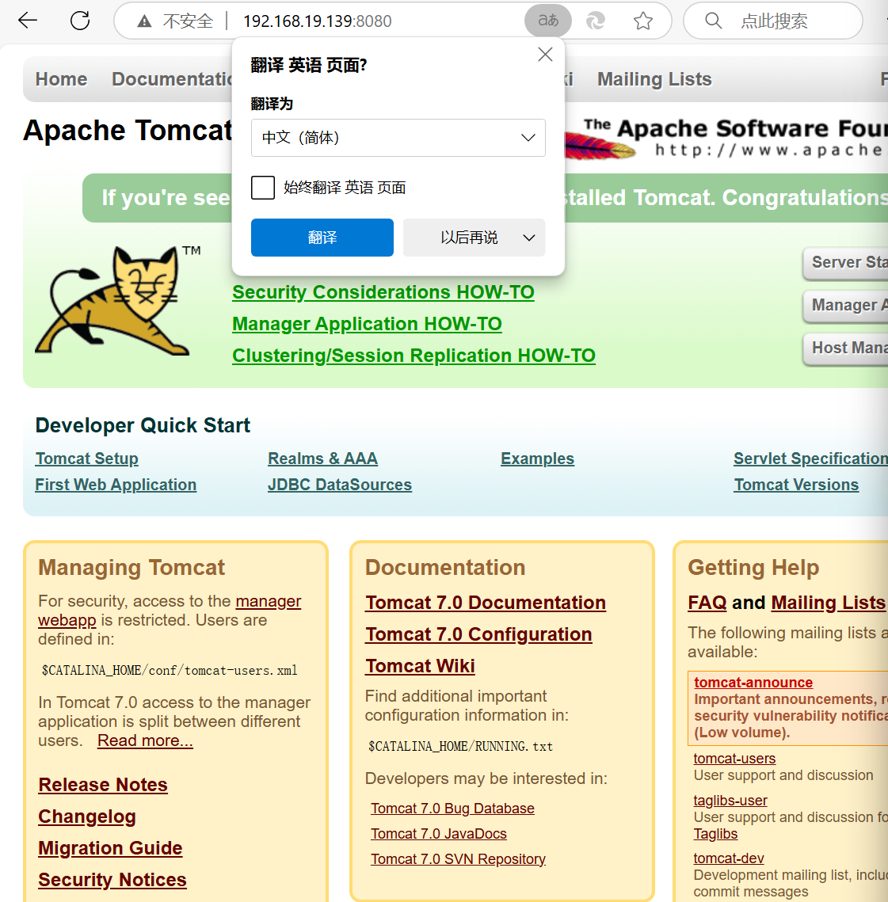Open the JDBC DataSources link
The image size is (888, 902).
(340, 485)
